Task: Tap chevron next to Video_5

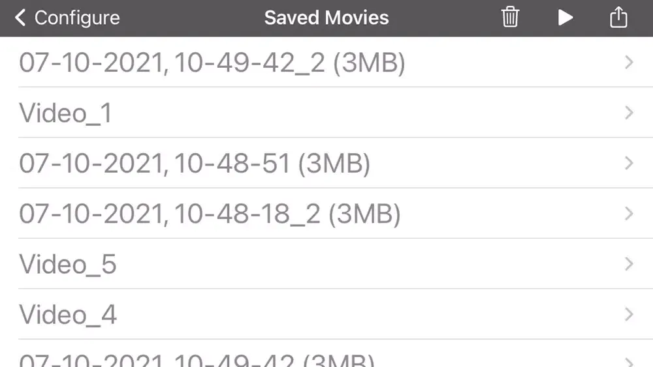Action: [629, 264]
